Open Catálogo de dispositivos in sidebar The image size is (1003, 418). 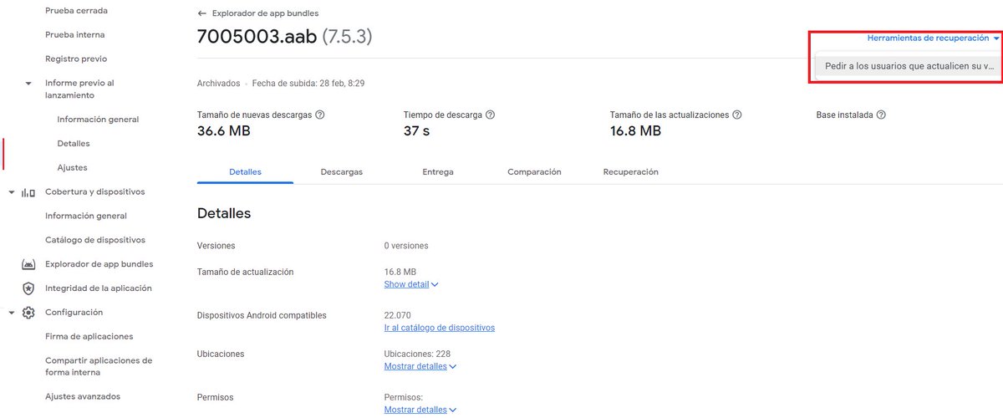pyautogui.click(x=95, y=240)
